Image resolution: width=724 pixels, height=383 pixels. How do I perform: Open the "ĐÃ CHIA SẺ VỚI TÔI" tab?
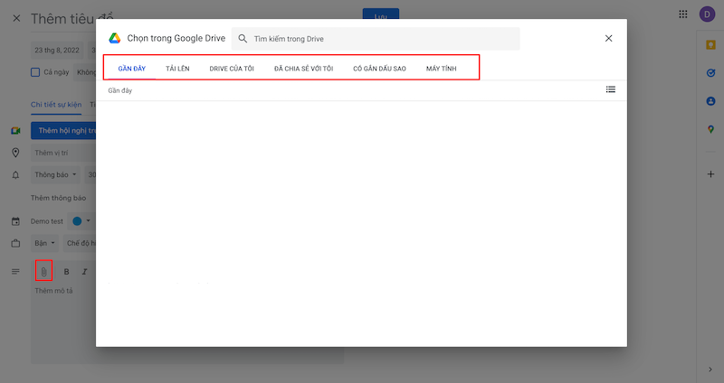[x=303, y=69]
